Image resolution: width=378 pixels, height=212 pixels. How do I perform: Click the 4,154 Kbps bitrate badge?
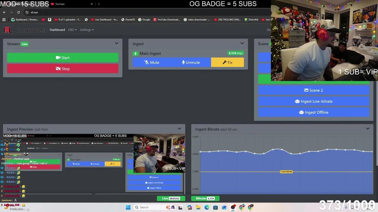(x=236, y=53)
